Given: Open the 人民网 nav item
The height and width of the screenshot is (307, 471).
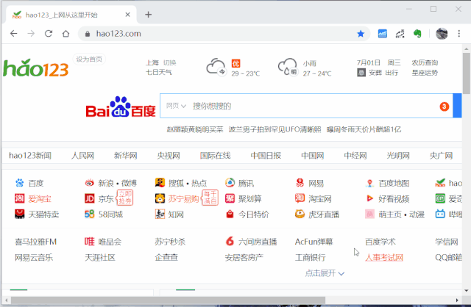Looking at the screenshot, I should 82,155.
